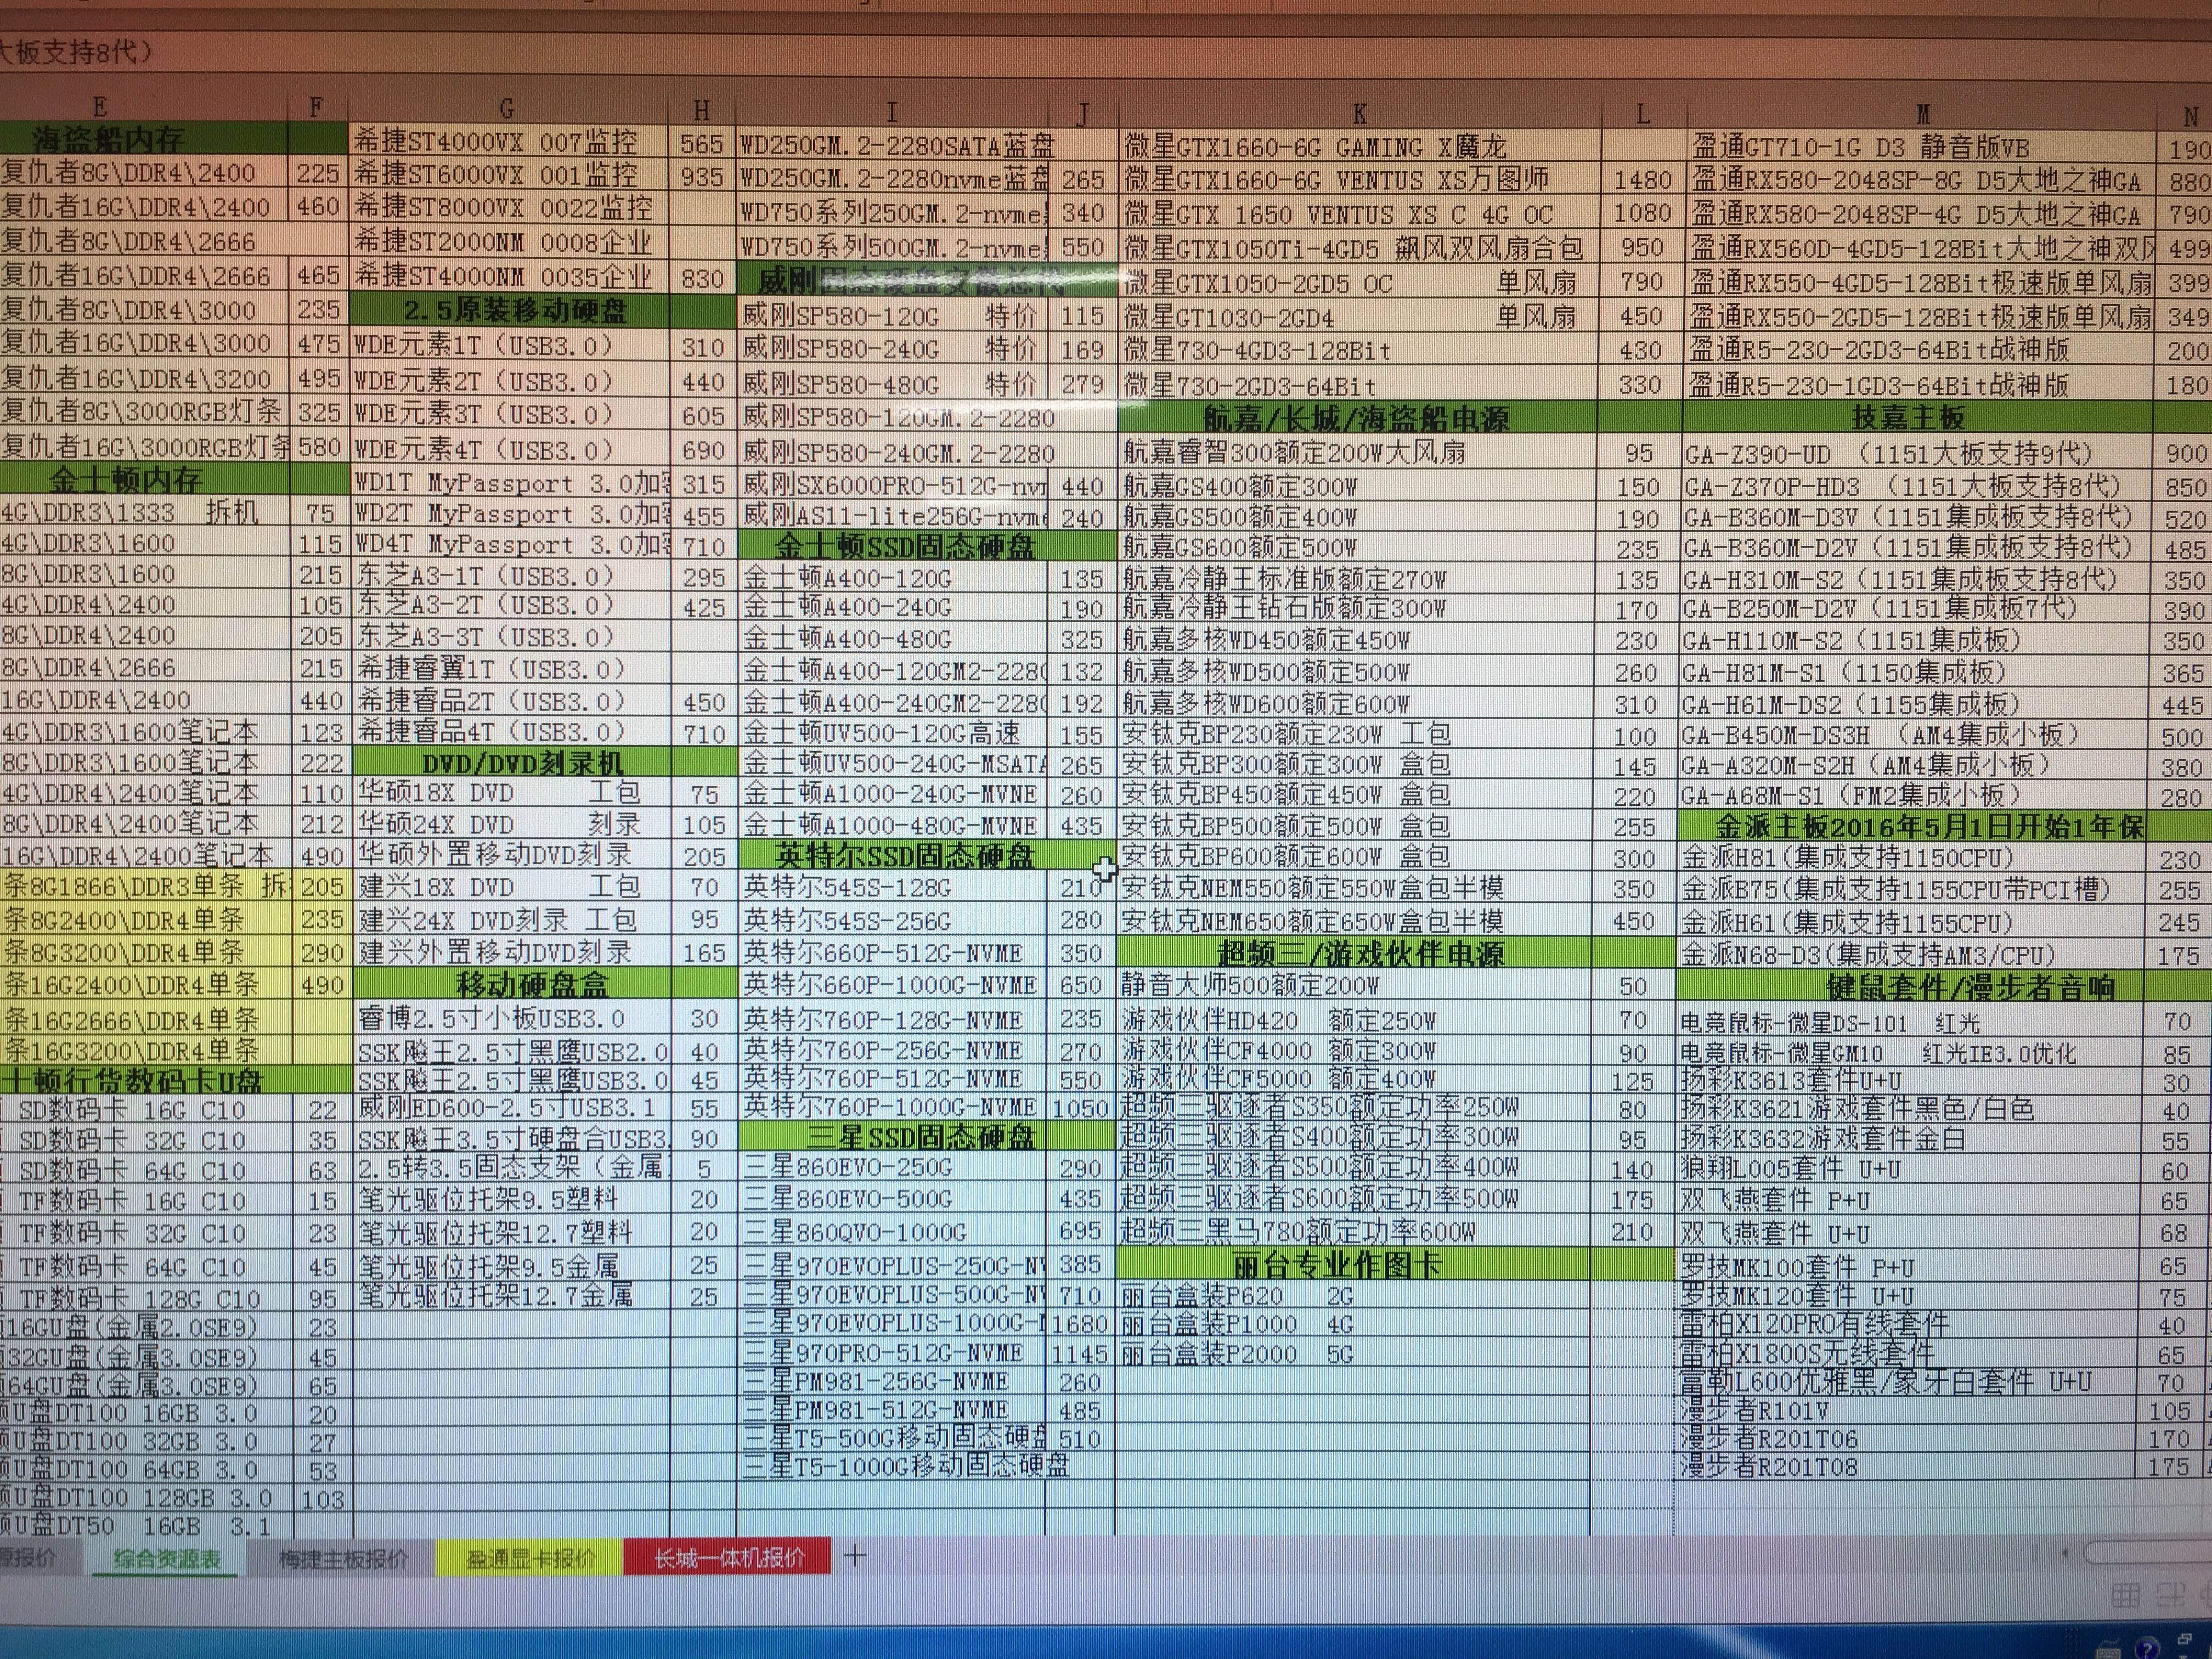Select column M header
The width and height of the screenshot is (2212, 1659).
point(1922,114)
